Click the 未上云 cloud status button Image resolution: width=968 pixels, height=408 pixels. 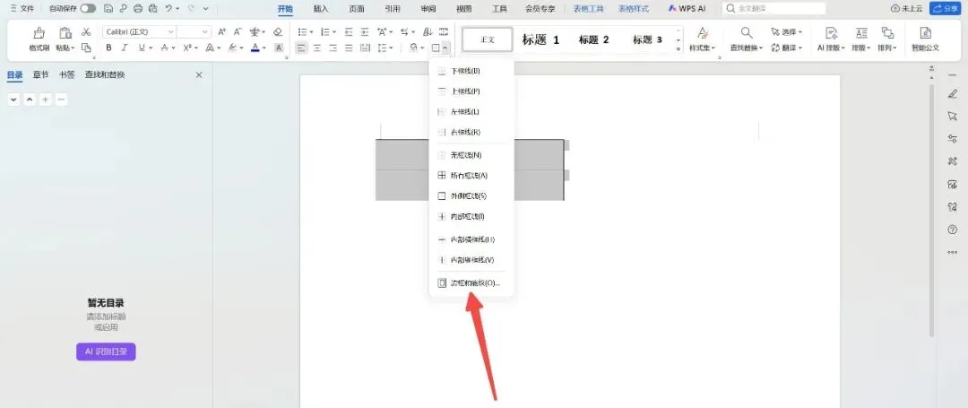pos(906,9)
